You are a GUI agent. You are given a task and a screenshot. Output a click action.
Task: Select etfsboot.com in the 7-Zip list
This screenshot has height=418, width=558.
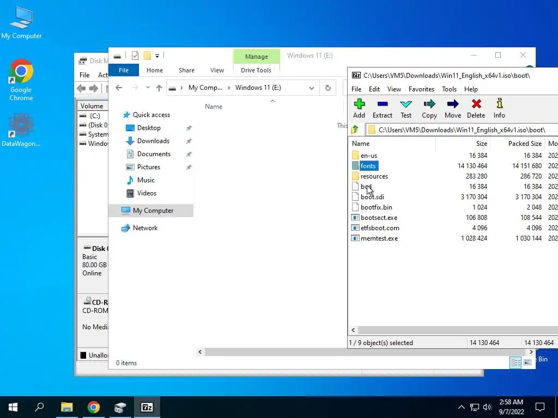pos(380,228)
